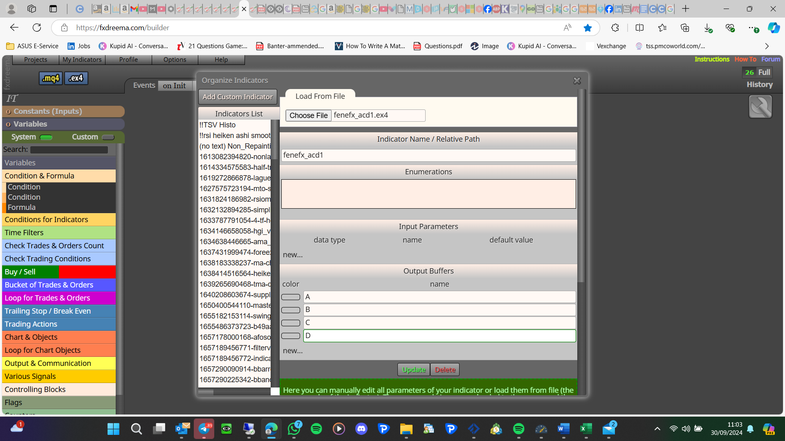Open Favorites list icon in Edge toolbar

662,28
